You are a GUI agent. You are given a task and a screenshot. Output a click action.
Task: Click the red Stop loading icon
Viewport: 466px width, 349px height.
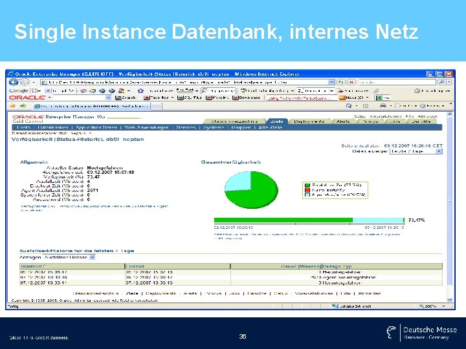pyautogui.click(x=351, y=82)
